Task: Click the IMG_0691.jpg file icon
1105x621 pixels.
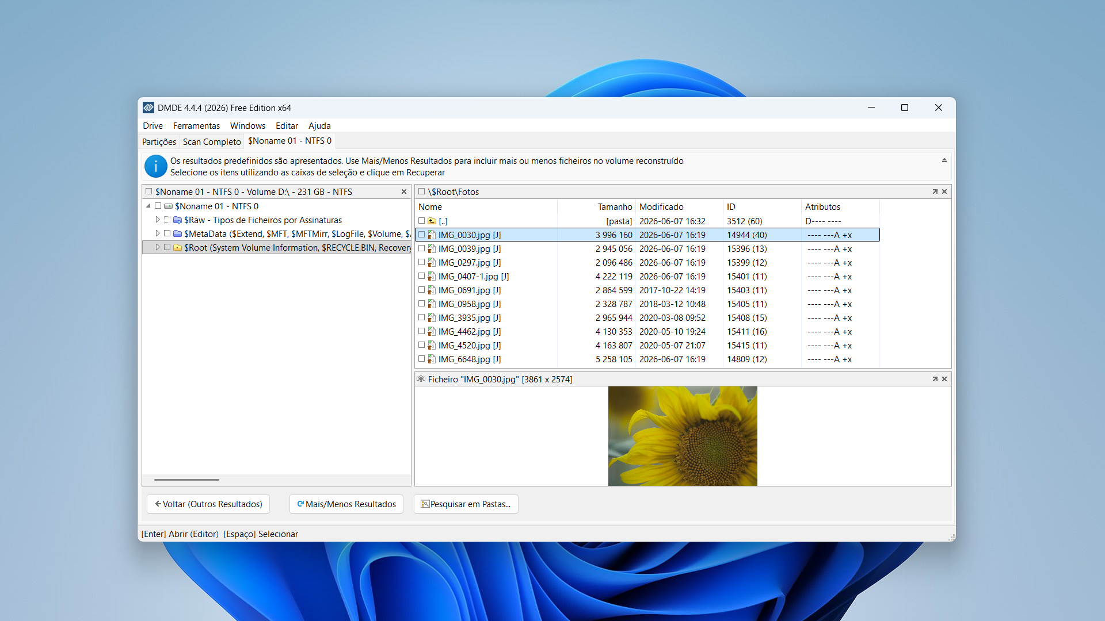Action: 432,290
